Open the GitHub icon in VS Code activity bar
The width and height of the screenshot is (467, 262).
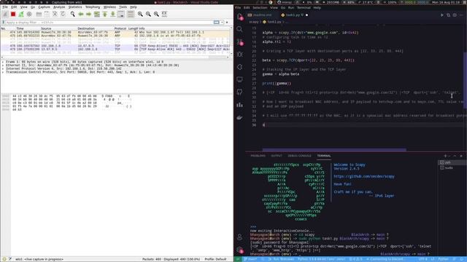click(240, 92)
